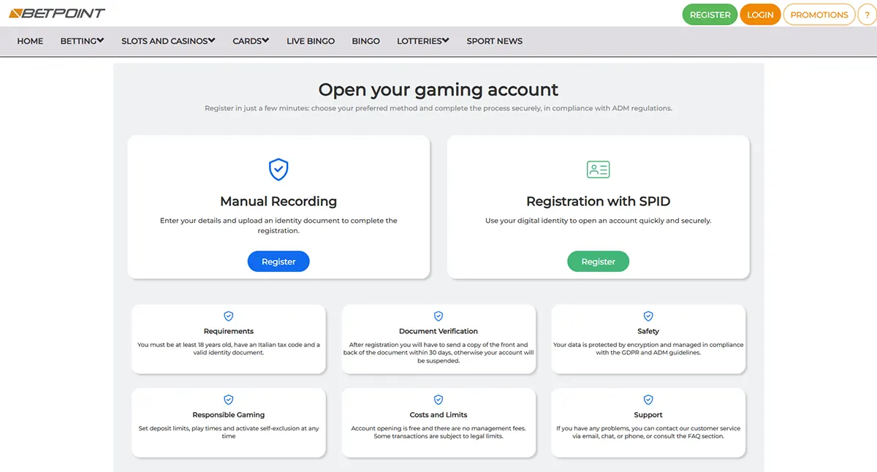This screenshot has width=877, height=472.
Task: Click the text starting "Register in just a few minutes"
Action: pyautogui.click(x=438, y=108)
